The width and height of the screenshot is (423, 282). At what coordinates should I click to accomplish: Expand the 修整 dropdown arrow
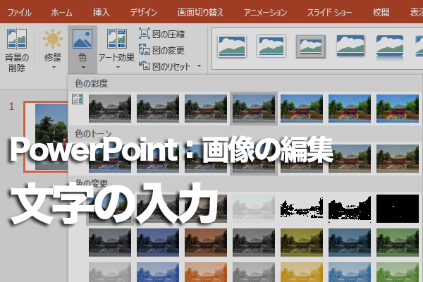coord(54,67)
